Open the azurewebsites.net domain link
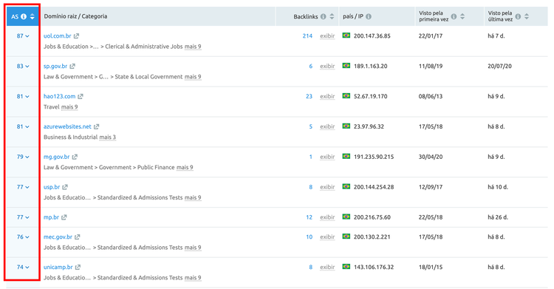 coord(67,126)
